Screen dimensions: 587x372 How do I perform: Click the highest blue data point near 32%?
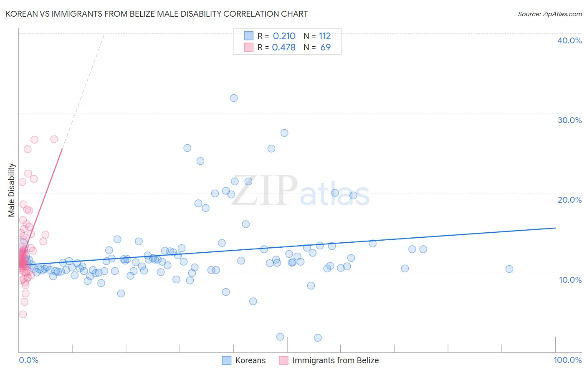click(234, 98)
